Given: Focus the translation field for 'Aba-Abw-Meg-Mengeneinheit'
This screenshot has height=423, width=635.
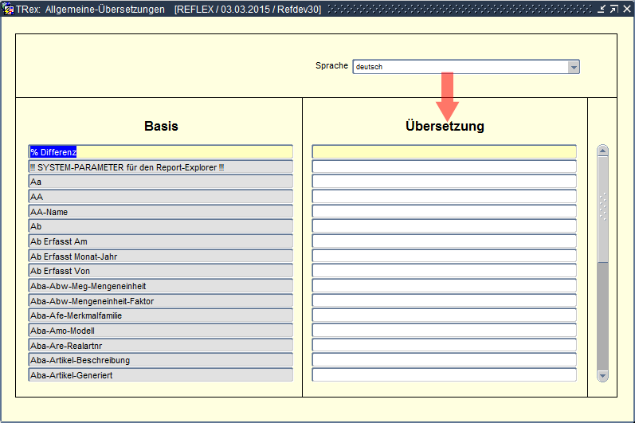Looking at the screenshot, I should [444, 286].
